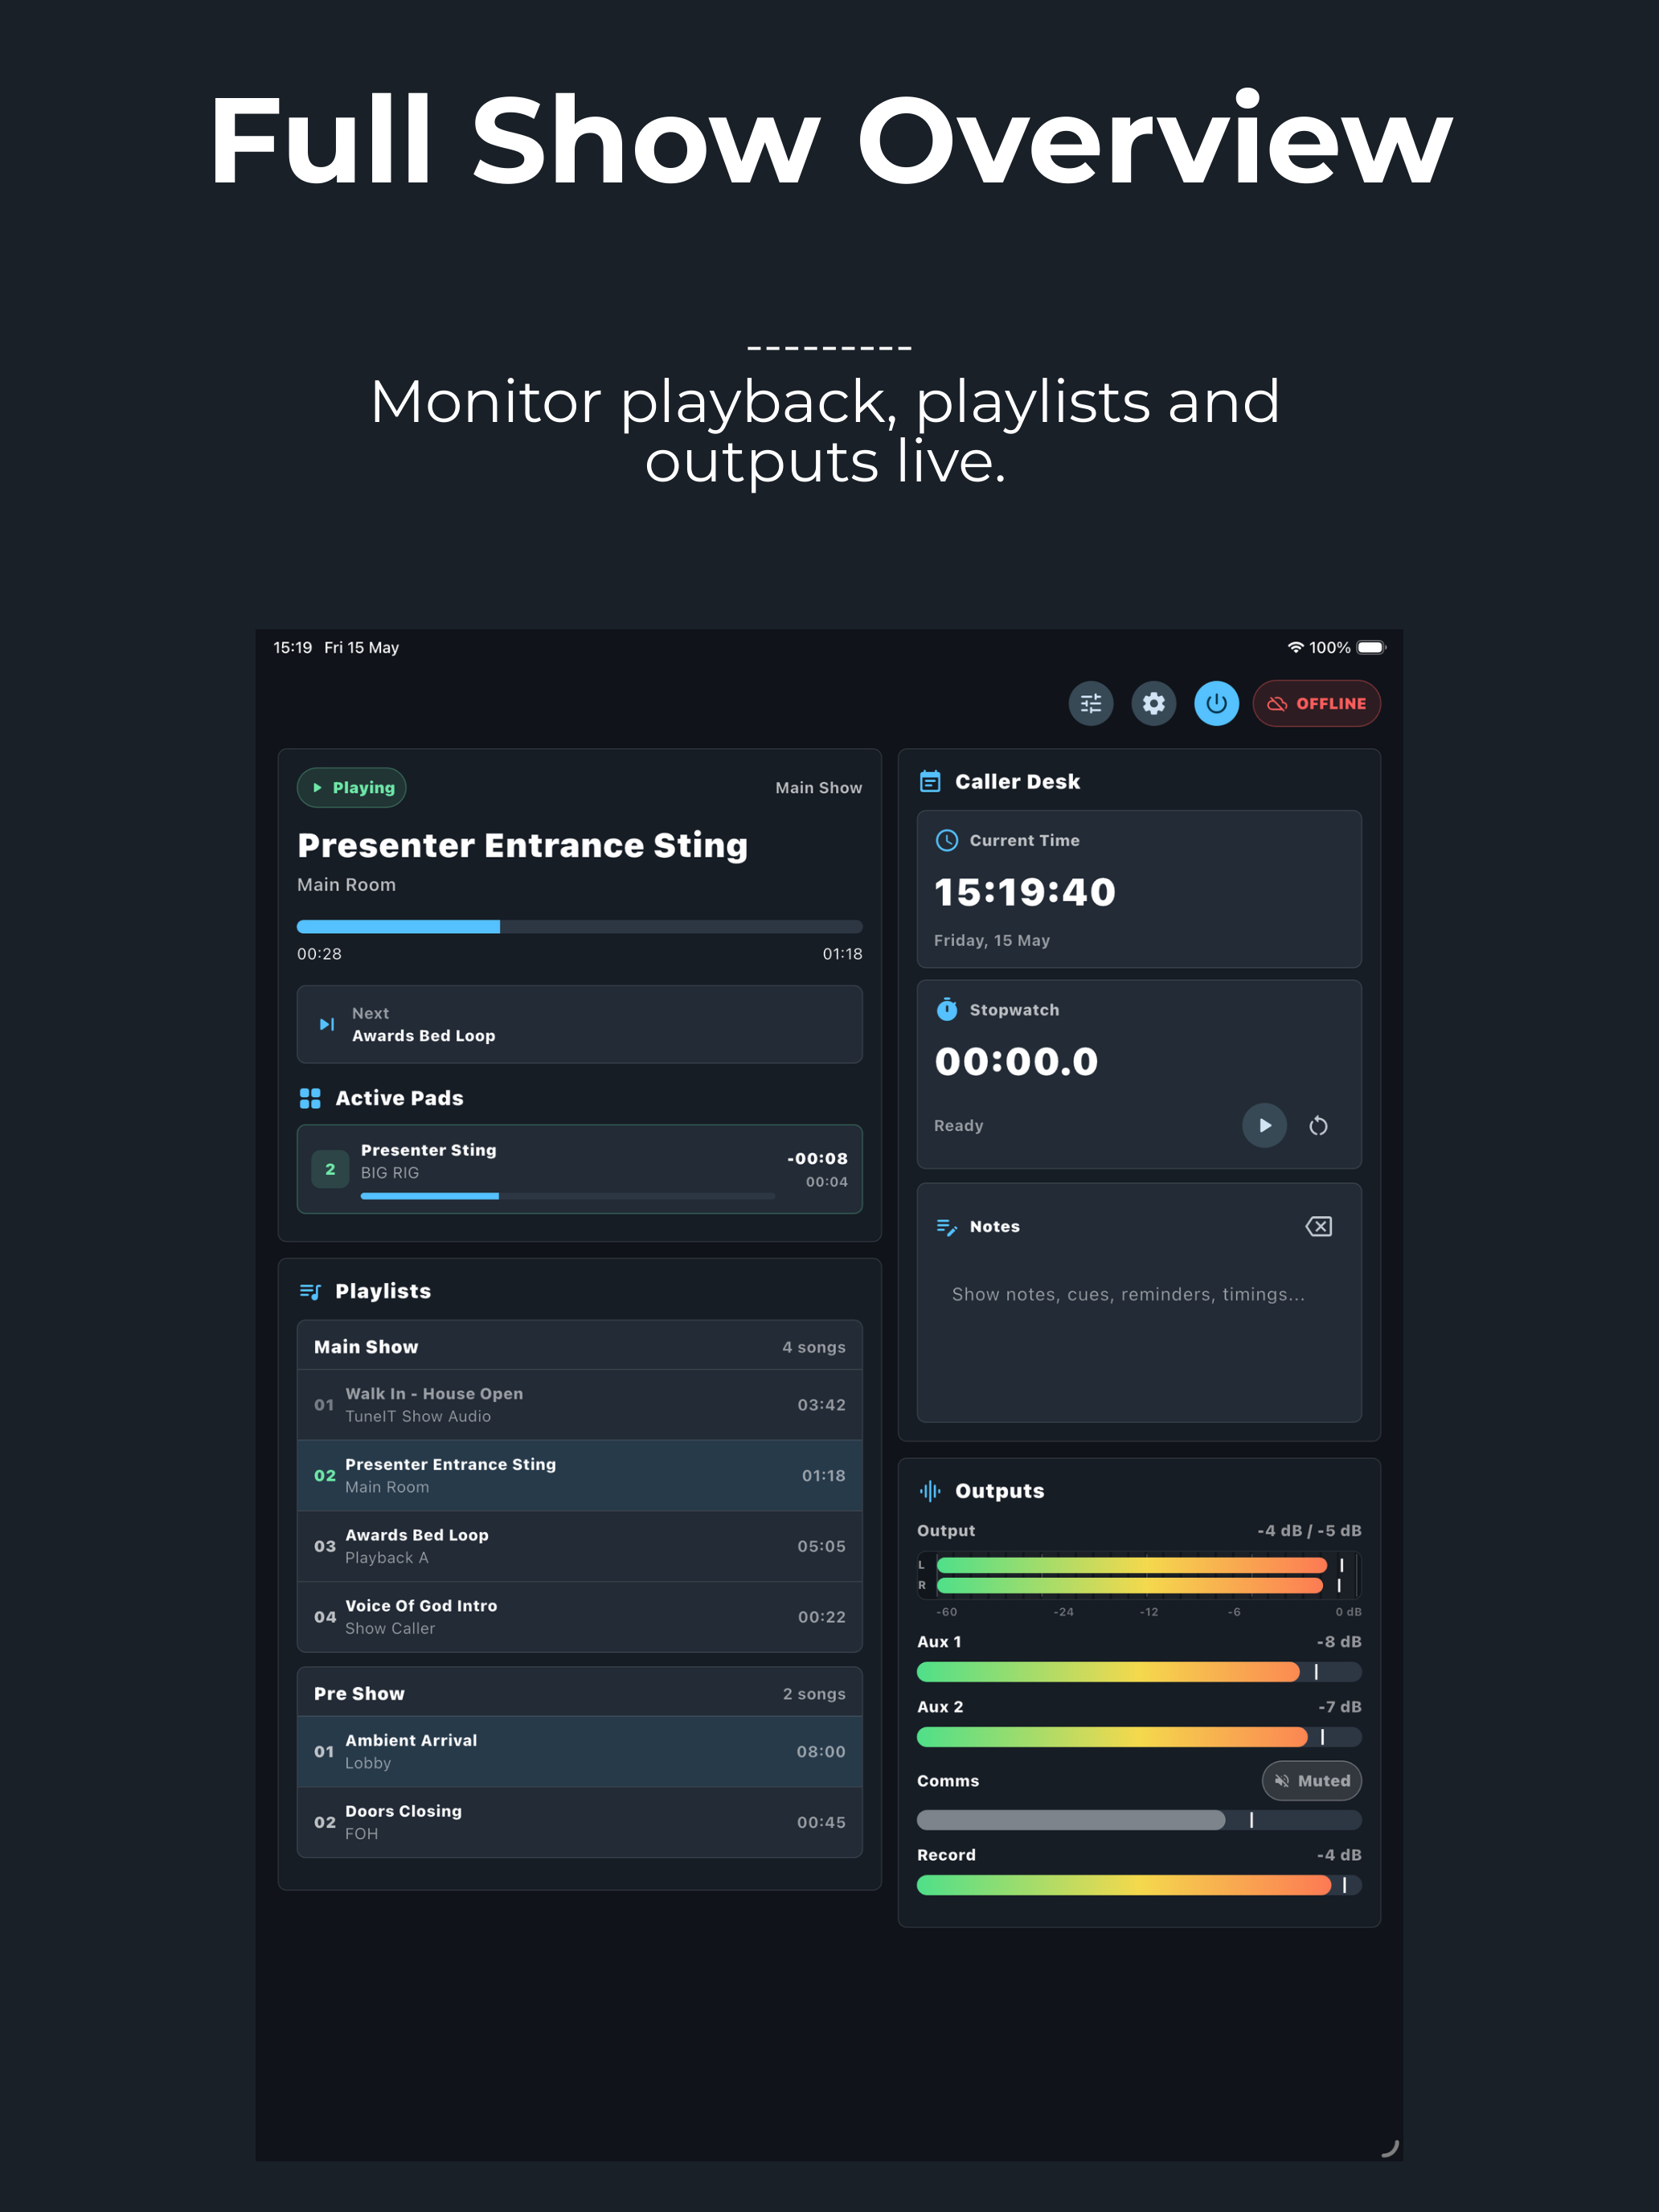This screenshot has height=2212, width=1659.
Task: Reset the stopwatch
Action: [1318, 1126]
